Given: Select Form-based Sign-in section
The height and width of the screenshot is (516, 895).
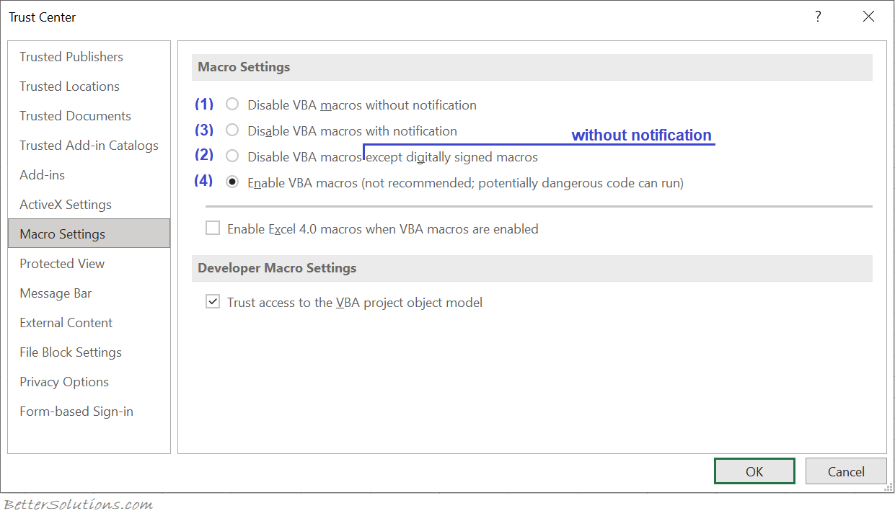Looking at the screenshot, I should click(76, 411).
